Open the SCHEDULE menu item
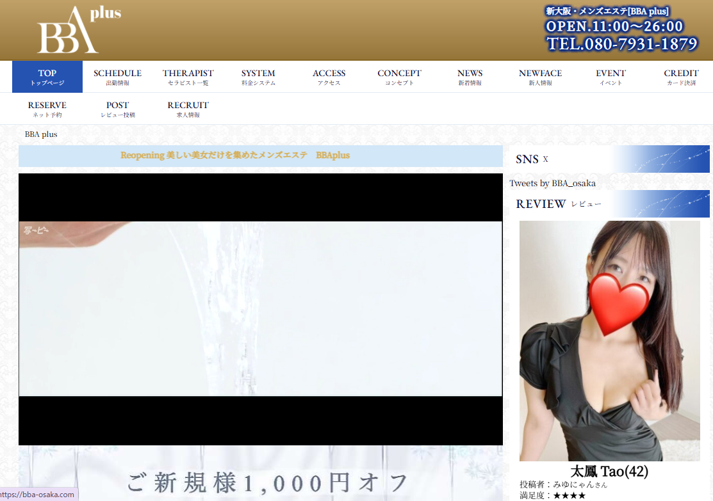Viewport: 713px width, 501px height. 118,77
